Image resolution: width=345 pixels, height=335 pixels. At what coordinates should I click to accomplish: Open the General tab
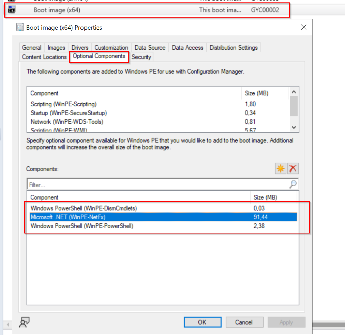coord(32,48)
